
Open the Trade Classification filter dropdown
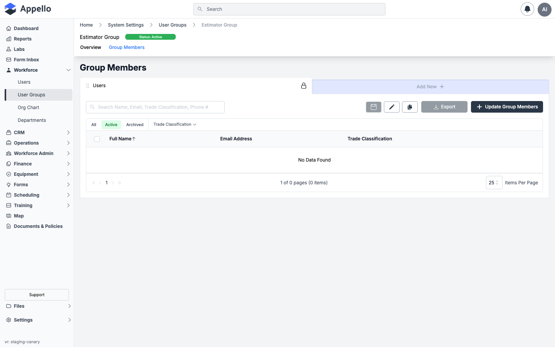tap(175, 125)
